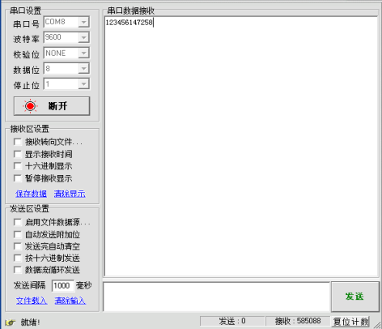The width and height of the screenshot is (382, 329).
Task: Expand the data bits dropdown
Action: [x=84, y=69]
